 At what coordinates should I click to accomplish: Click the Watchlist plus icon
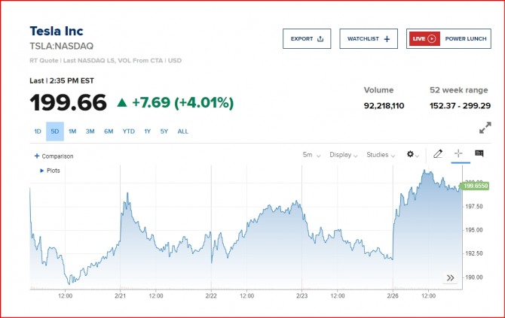click(387, 39)
